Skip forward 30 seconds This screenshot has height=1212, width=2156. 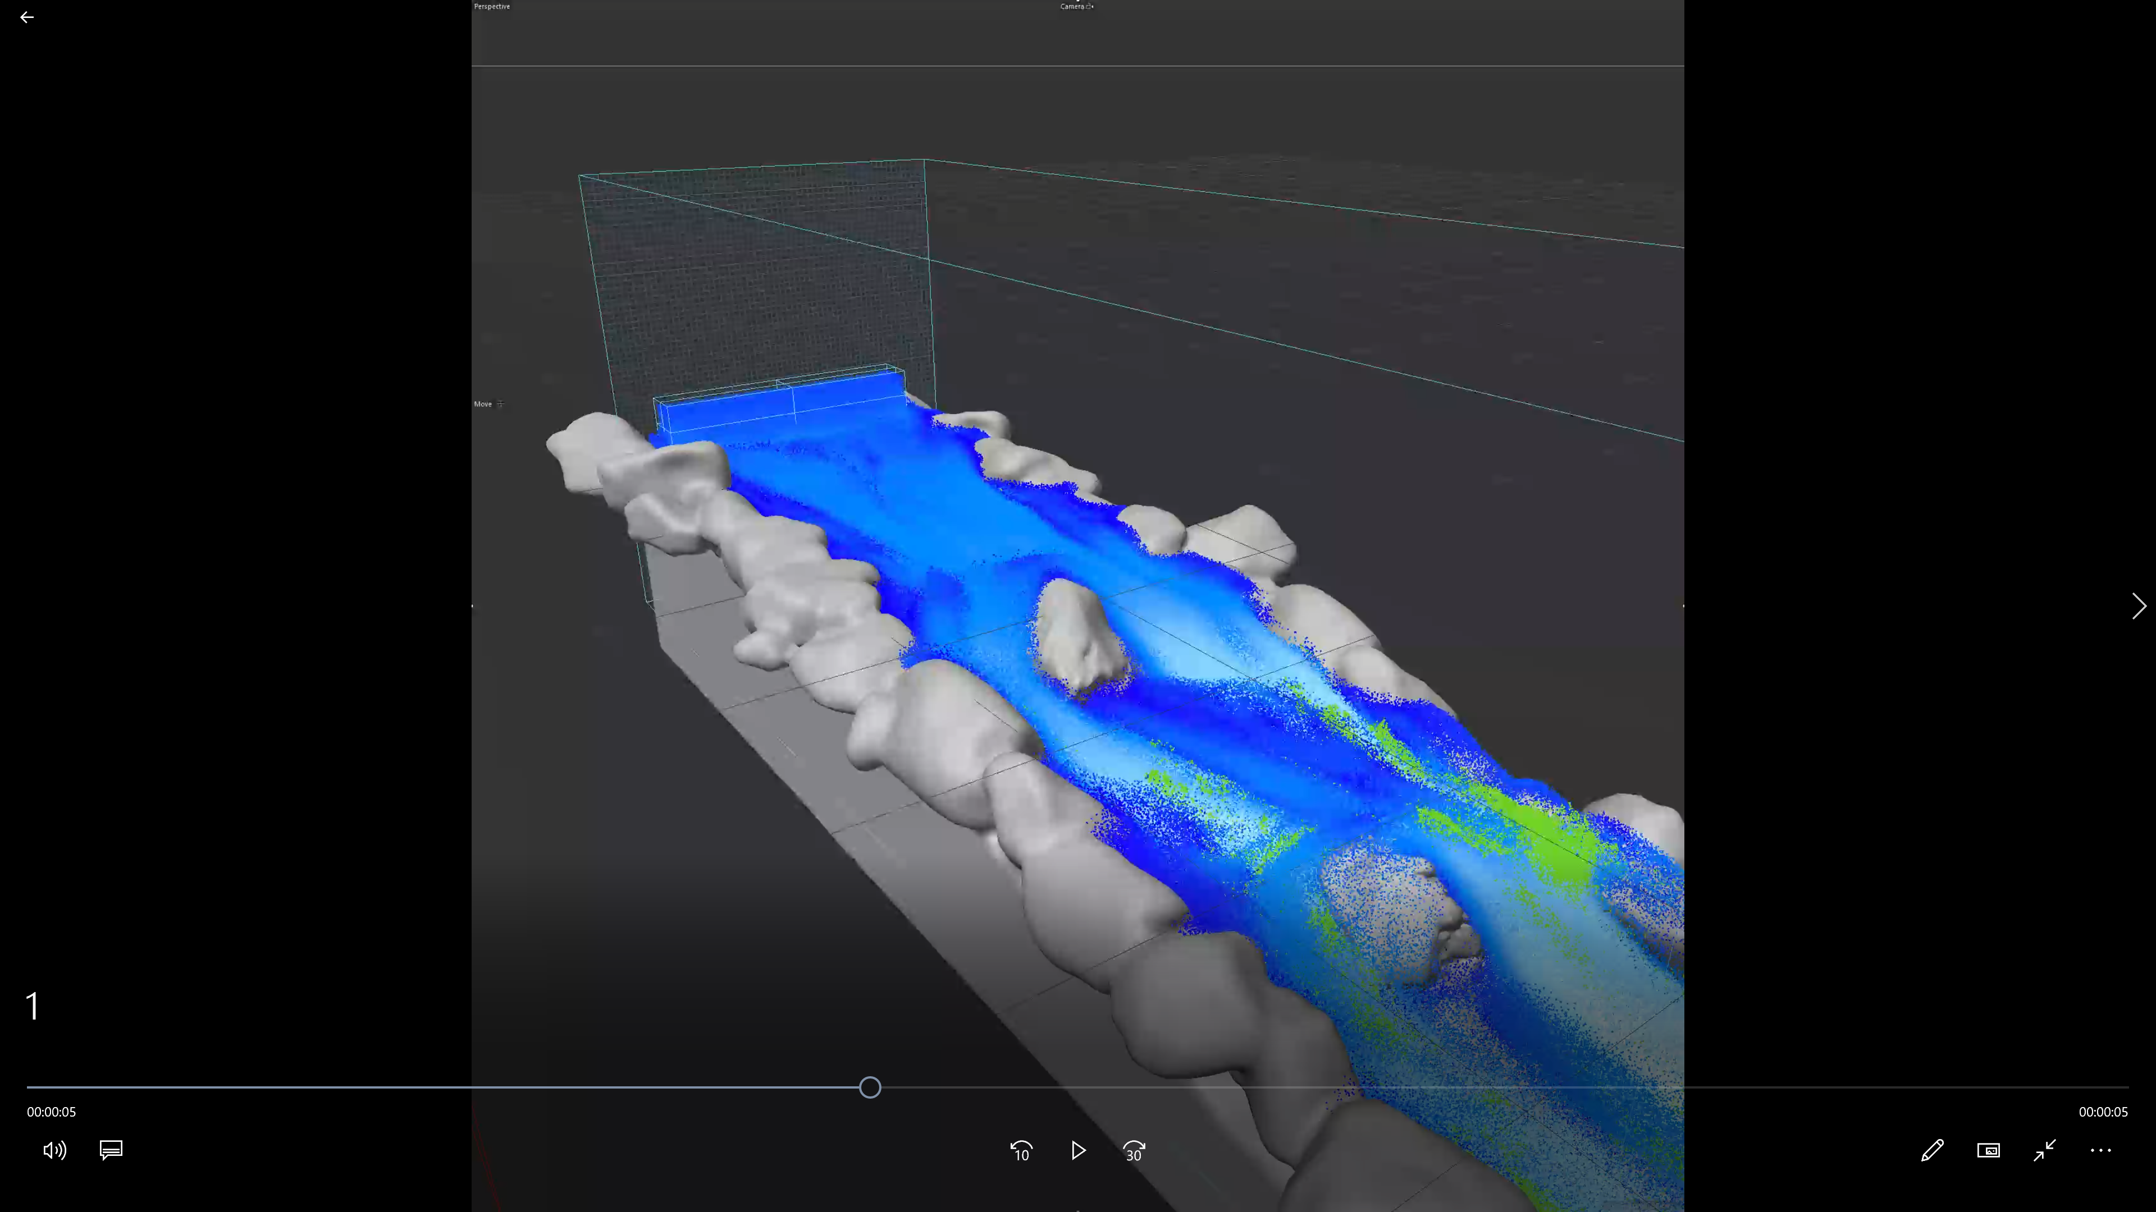1134,1151
